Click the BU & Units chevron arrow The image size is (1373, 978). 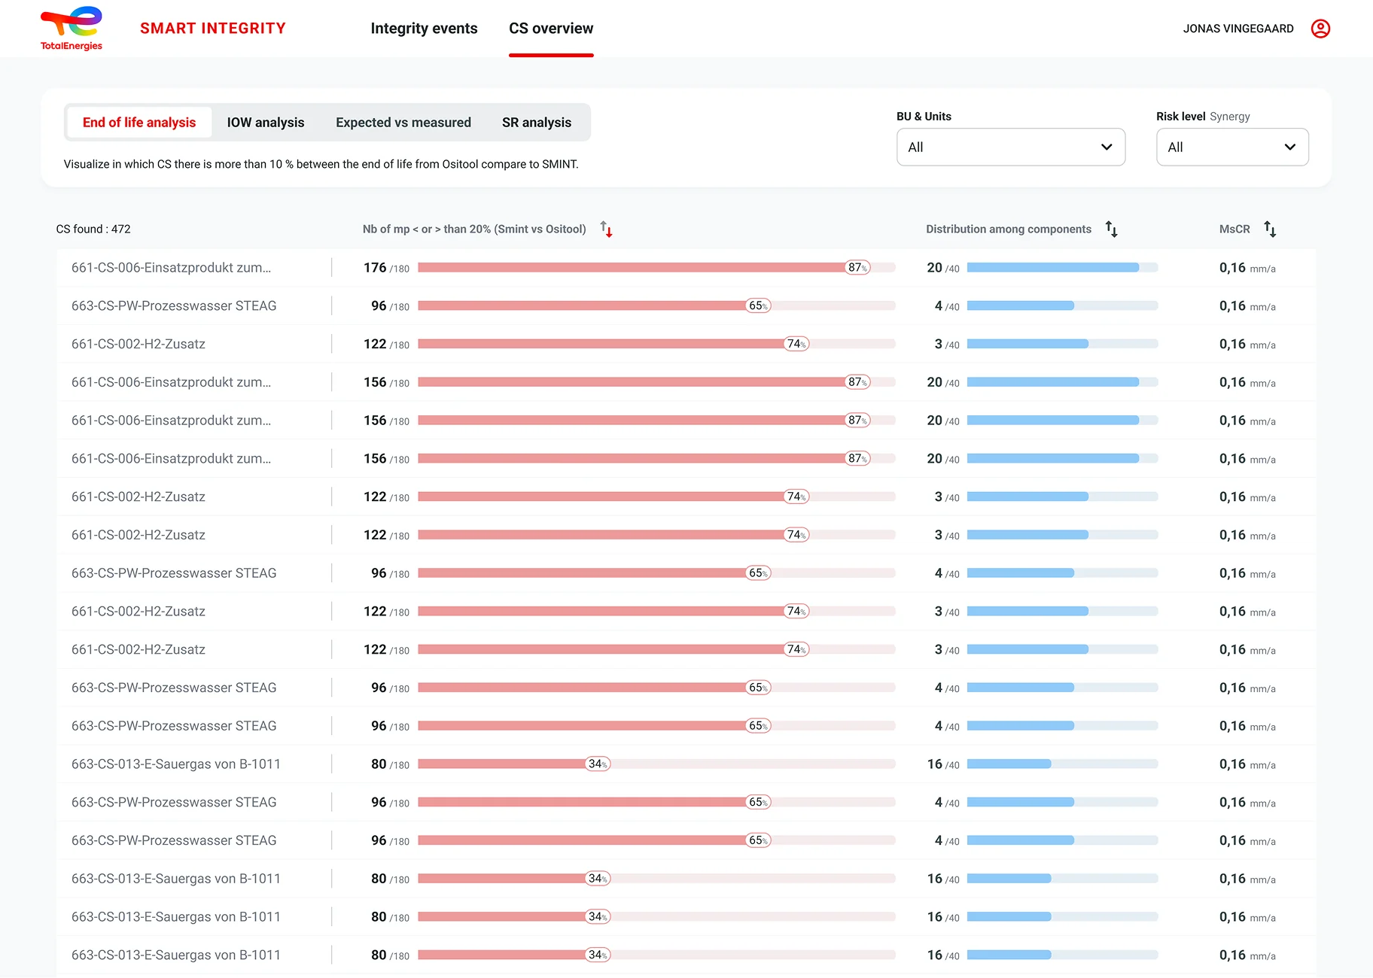tap(1107, 147)
